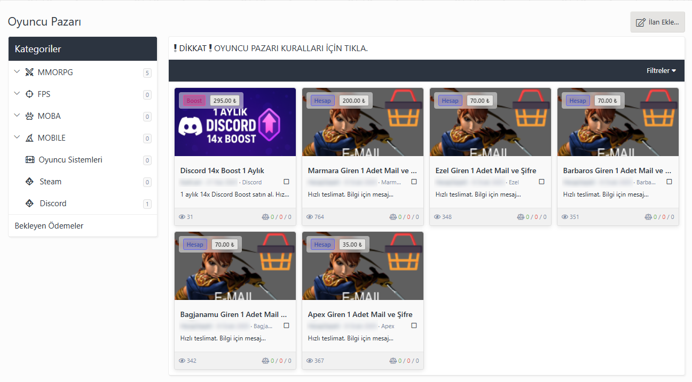Click eye views icon on Discord 14x Boost card

[182, 217]
